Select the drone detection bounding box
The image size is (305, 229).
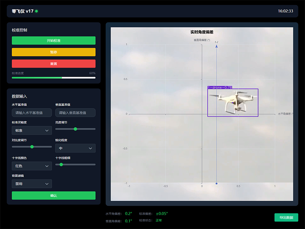pos(233,103)
